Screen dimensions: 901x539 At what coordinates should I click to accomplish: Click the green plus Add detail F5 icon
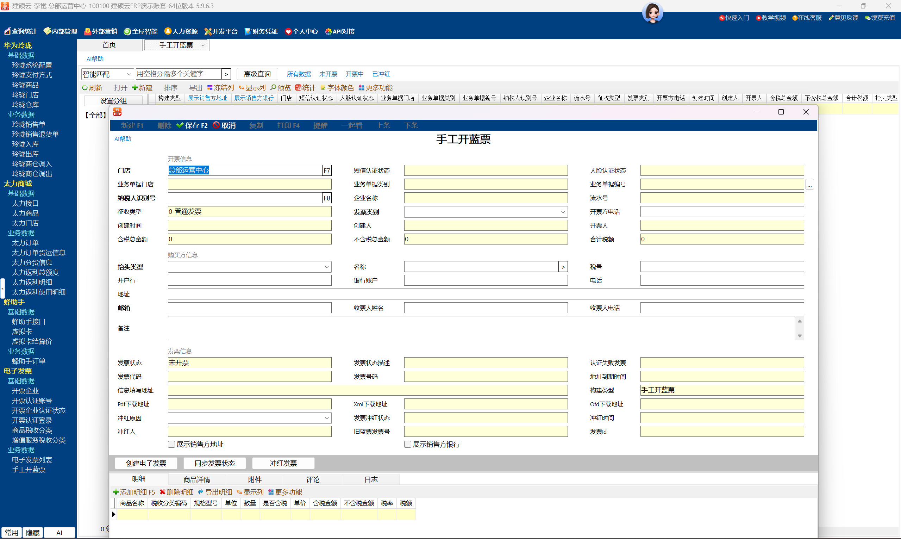pyautogui.click(x=116, y=492)
